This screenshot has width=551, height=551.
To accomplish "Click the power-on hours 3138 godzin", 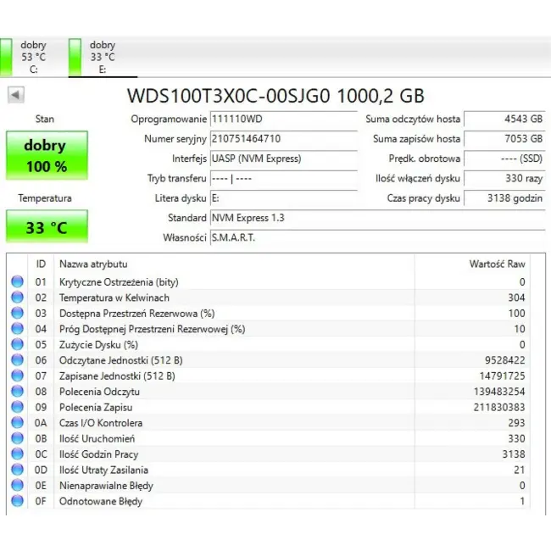I will point(504,198).
